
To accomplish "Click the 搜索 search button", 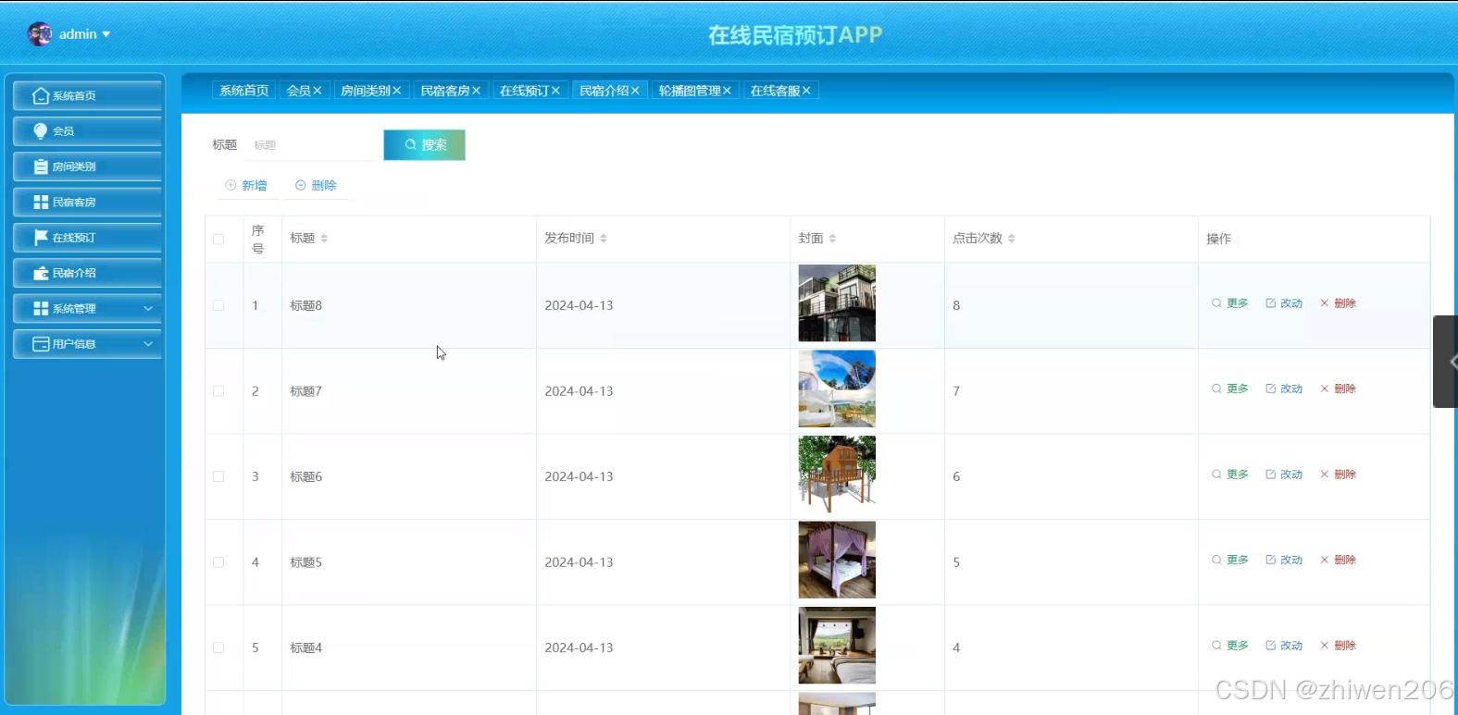I will pos(424,145).
